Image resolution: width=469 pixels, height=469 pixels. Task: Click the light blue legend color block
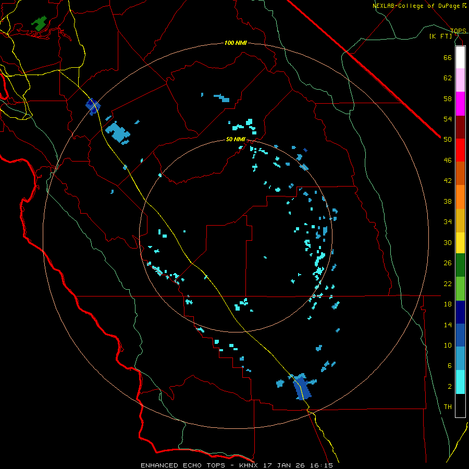coord(460,359)
